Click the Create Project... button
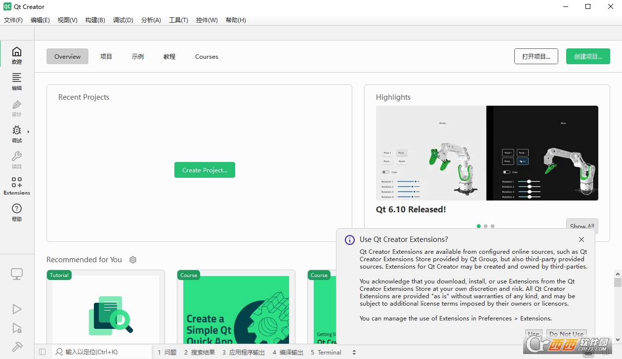622x359 pixels. tap(205, 170)
